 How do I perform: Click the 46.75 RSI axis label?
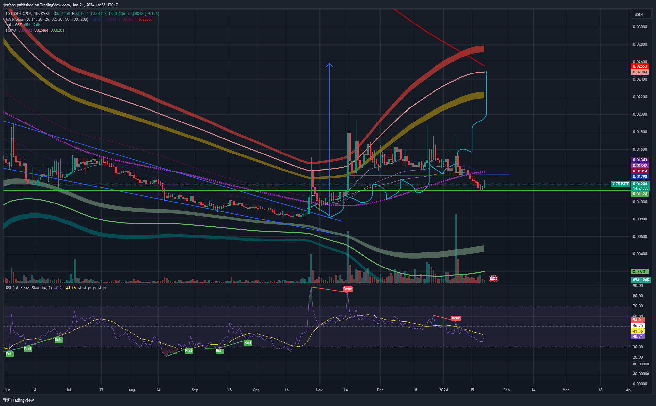pyautogui.click(x=638, y=326)
